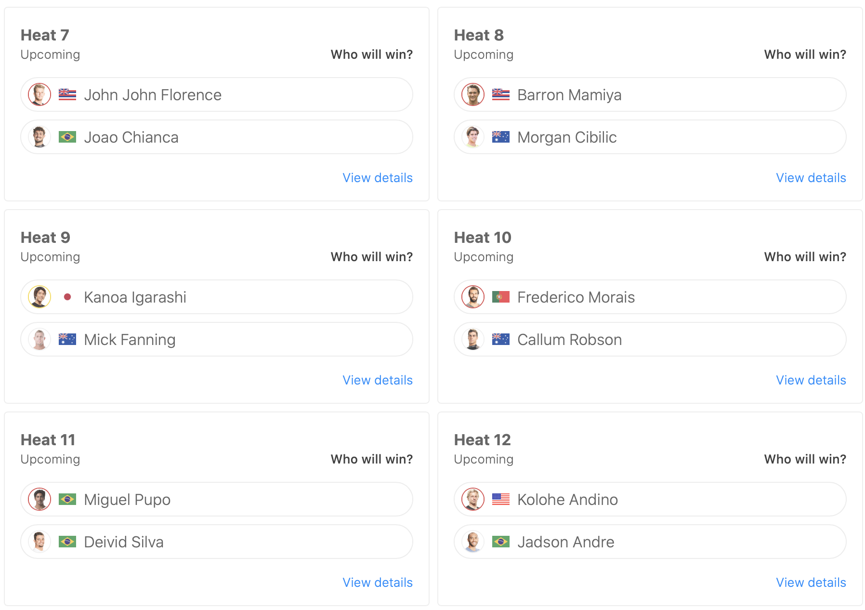Open View details for Heat 8

(811, 178)
